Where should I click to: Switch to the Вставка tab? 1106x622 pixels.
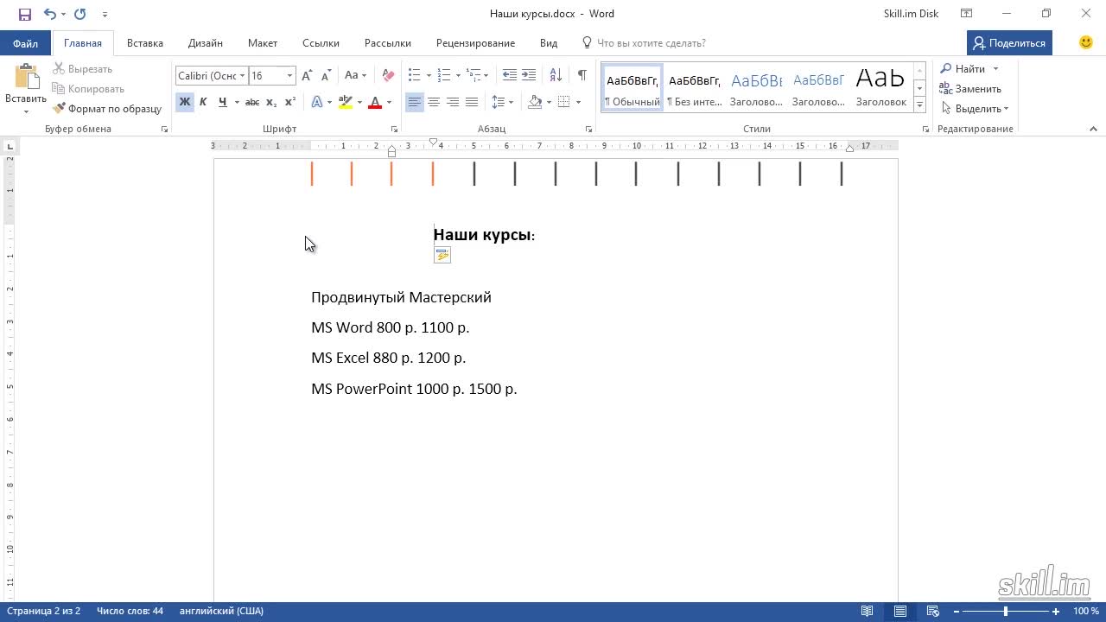click(x=145, y=43)
